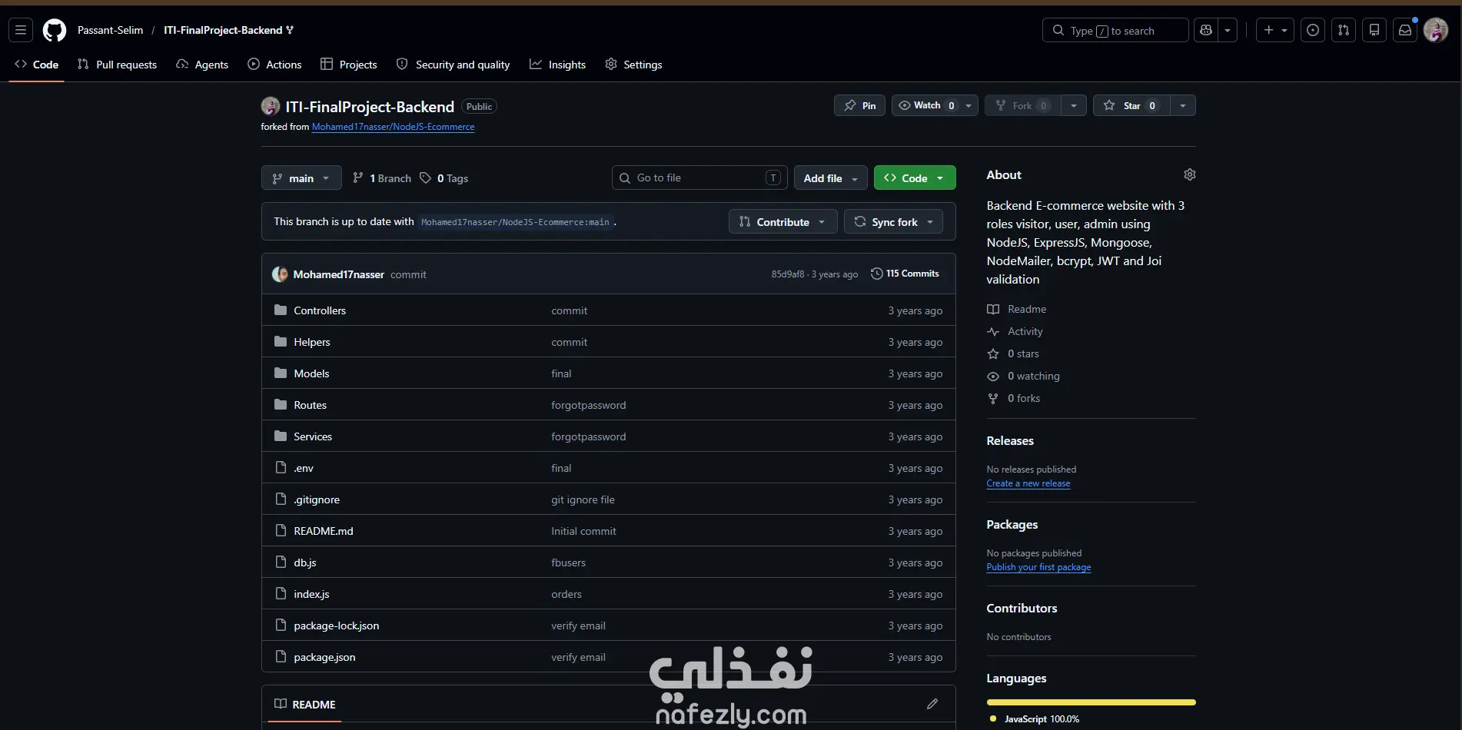Open the Projects tab
1462x730 pixels.
pos(349,65)
